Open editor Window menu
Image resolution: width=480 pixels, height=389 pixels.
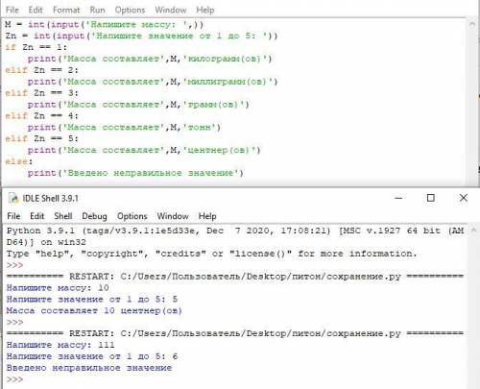[x=171, y=10]
